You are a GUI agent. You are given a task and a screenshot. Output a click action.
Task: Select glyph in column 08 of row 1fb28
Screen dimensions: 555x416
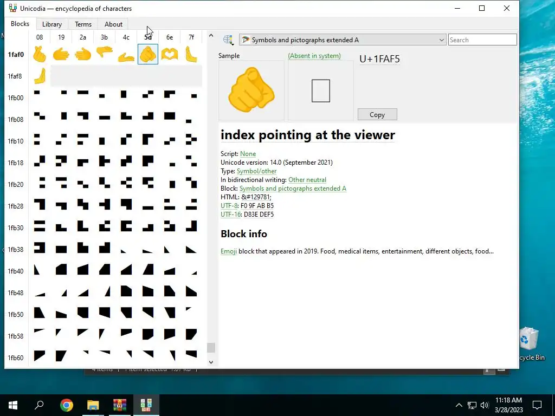coord(40,205)
